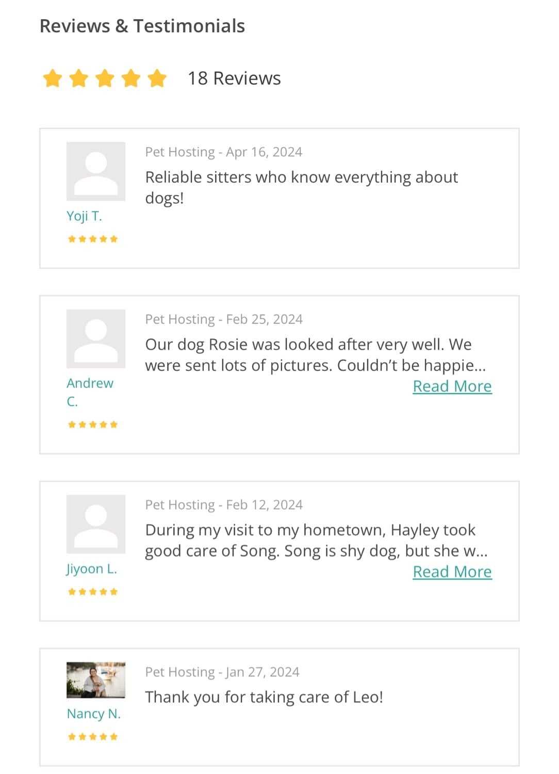
Task: Click the overall five-star rating icons
Action: (105, 79)
